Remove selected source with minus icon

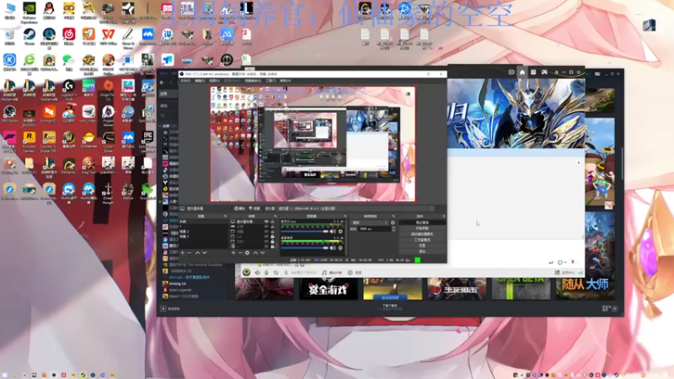click(x=240, y=253)
